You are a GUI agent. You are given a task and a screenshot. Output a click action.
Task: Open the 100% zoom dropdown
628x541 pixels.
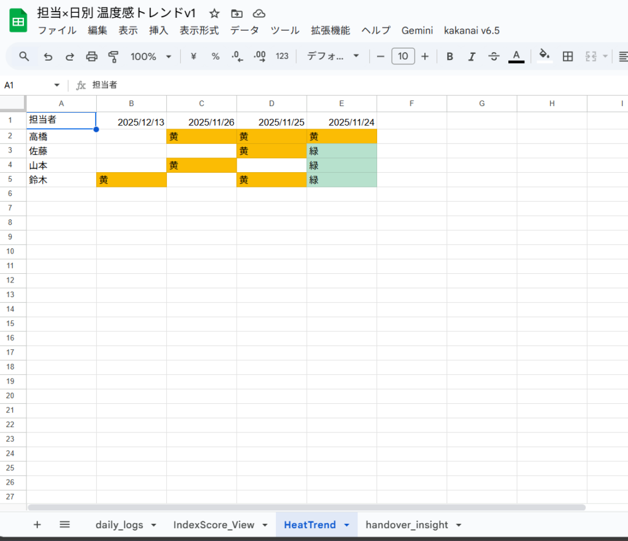click(x=151, y=56)
